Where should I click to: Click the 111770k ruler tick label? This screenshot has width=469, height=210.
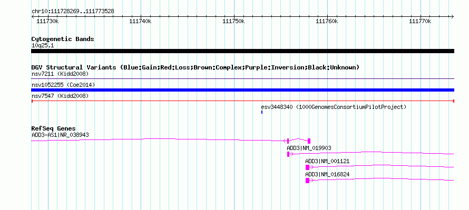click(420, 21)
